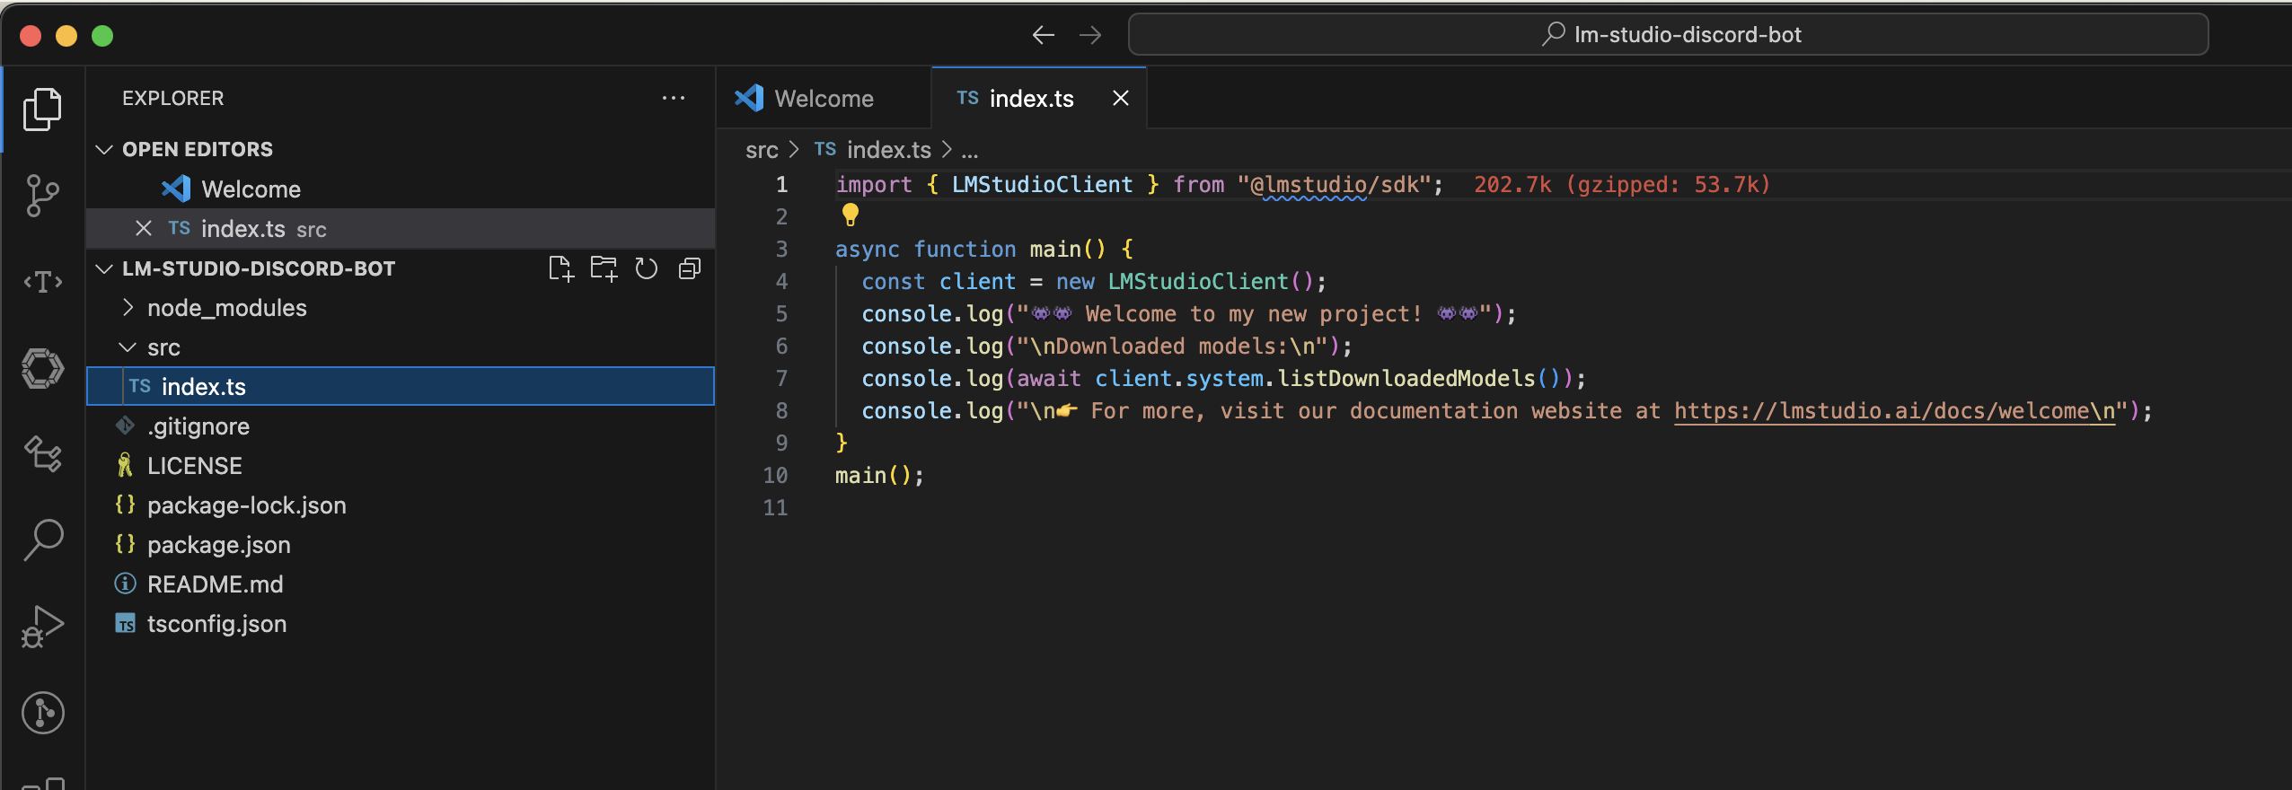Image resolution: width=2292 pixels, height=790 pixels.
Task: Go back with the left arrow
Action: coord(1043,35)
